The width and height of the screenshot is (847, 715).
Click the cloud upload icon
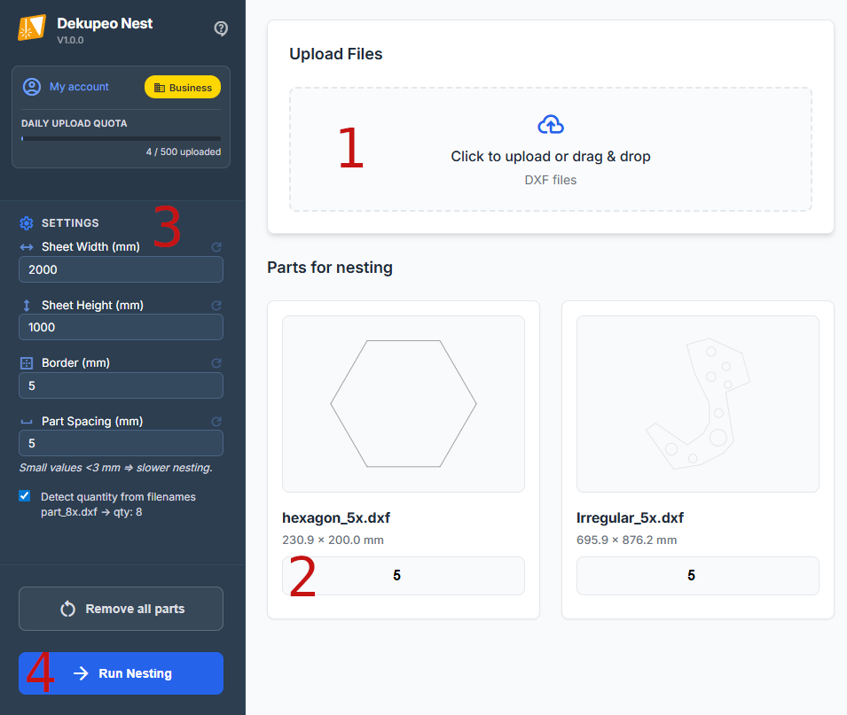[551, 125]
